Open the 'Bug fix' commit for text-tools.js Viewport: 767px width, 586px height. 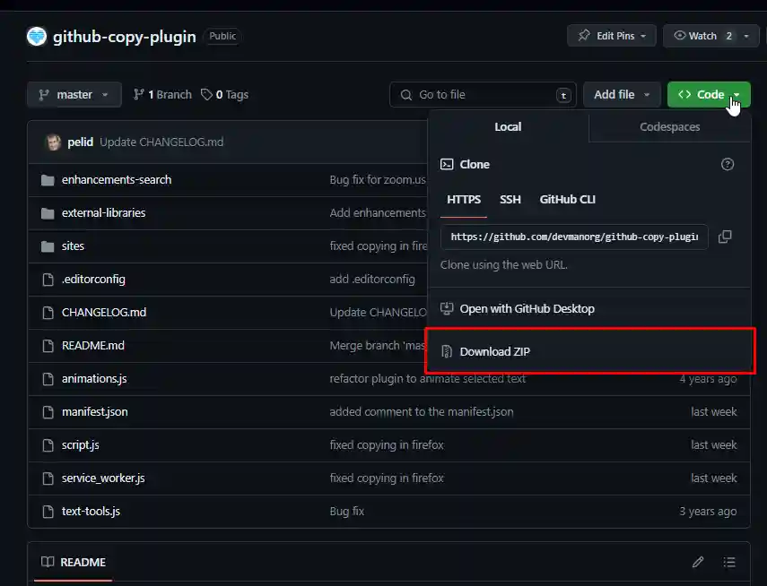point(347,512)
